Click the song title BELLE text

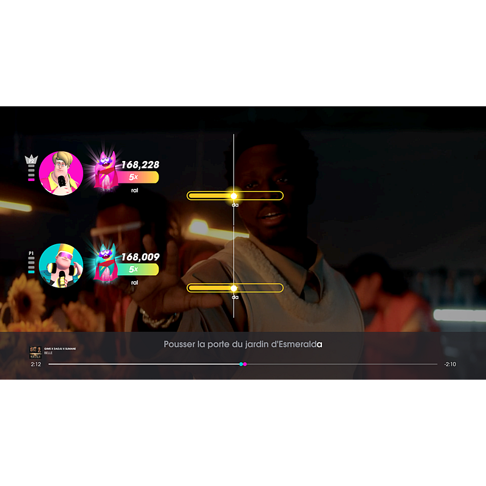49,353
